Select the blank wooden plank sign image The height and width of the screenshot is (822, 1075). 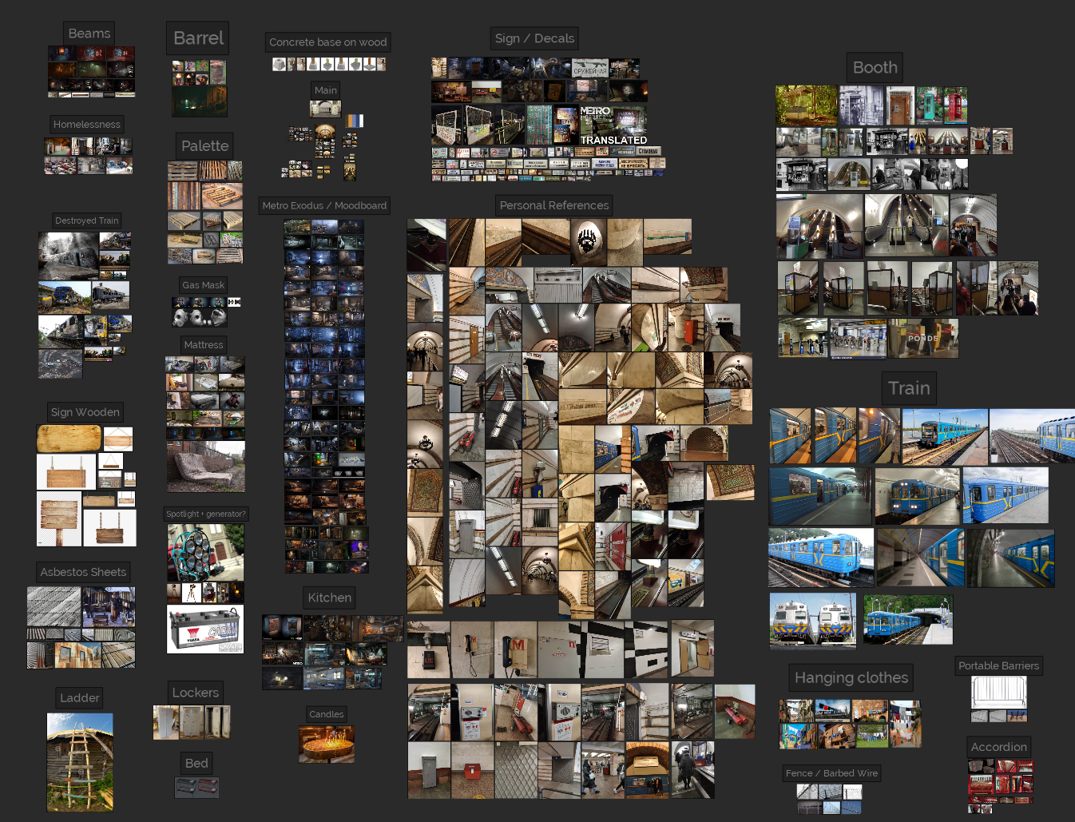tap(69, 438)
